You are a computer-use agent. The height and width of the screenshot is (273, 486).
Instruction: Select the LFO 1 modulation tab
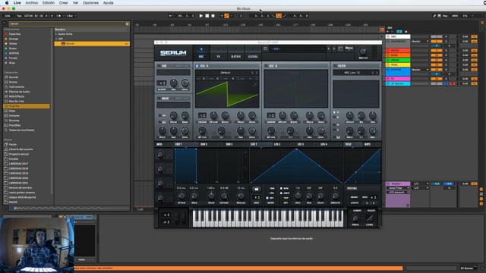point(254,144)
